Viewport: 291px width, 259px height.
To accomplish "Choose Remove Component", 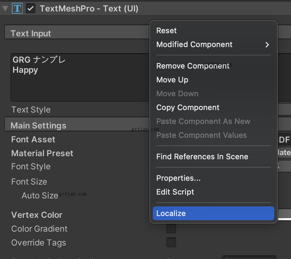I will click(x=193, y=66).
